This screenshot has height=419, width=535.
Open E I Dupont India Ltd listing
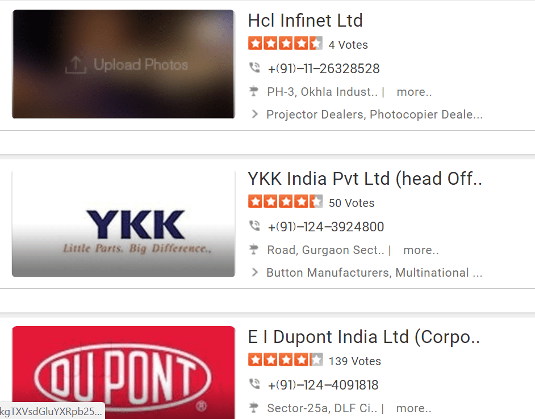[363, 337]
